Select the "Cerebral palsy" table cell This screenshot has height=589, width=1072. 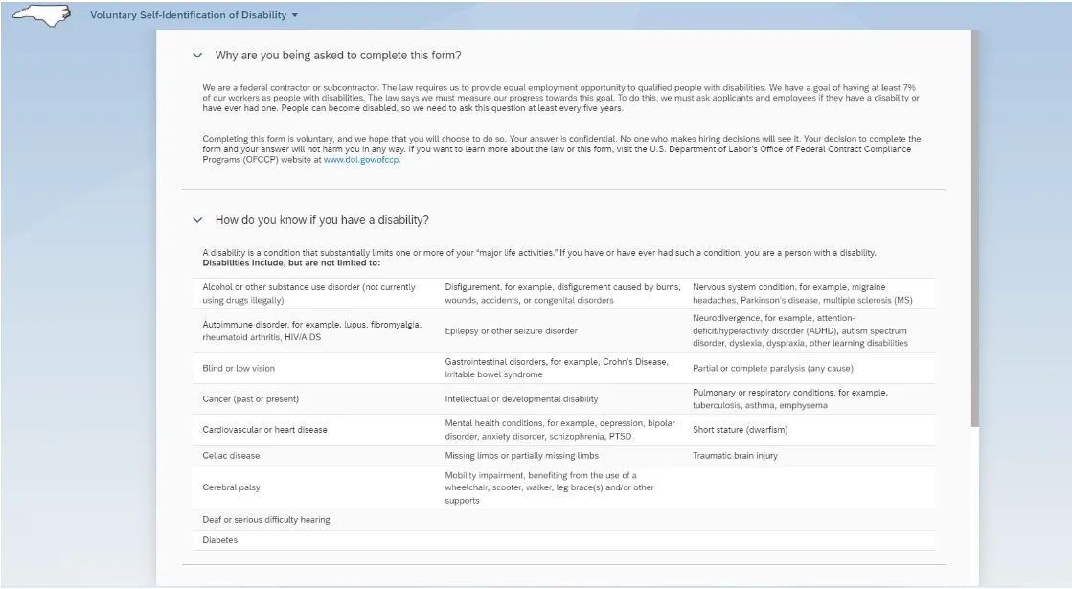pos(231,487)
